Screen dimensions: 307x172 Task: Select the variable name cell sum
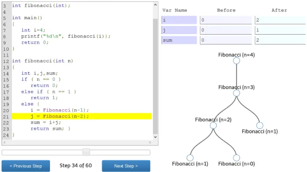click(x=179, y=40)
